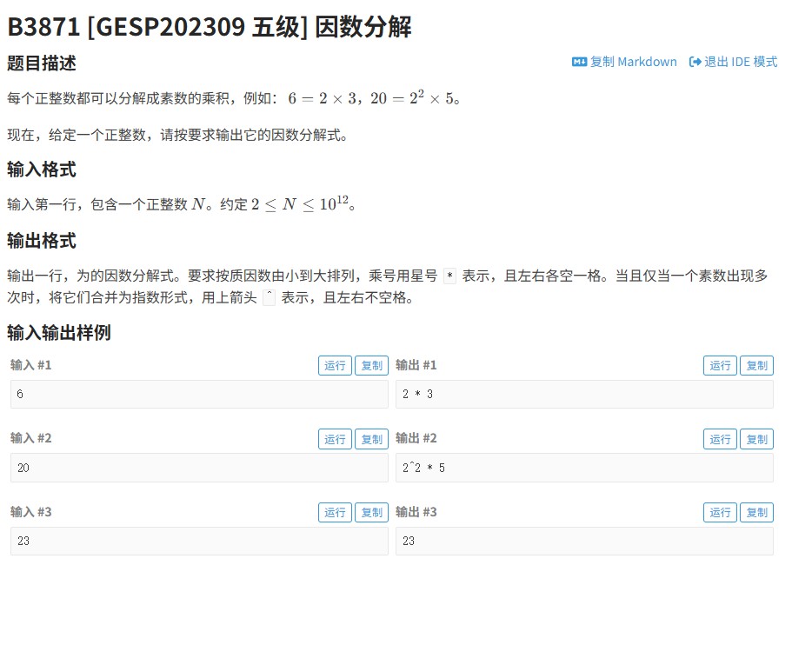Click the 输出 #3 label
Screen dimensions: 792x665
[x=416, y=512]
